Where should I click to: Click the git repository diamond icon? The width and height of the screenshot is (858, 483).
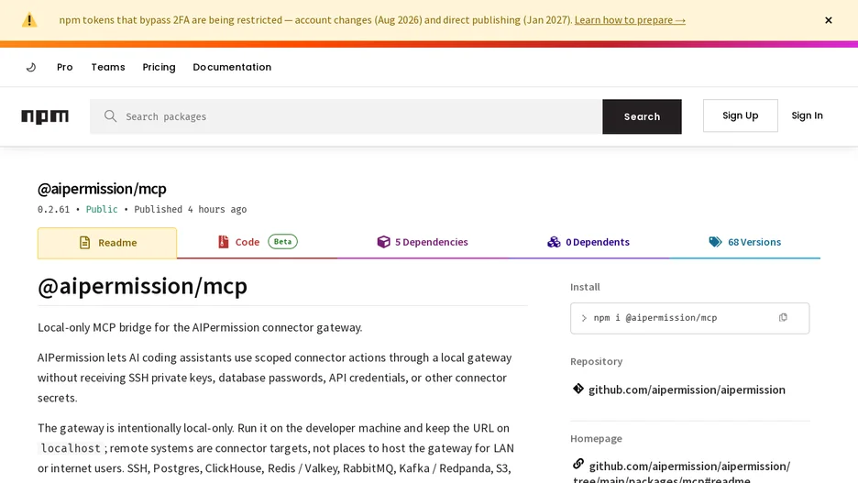(578, 389)
